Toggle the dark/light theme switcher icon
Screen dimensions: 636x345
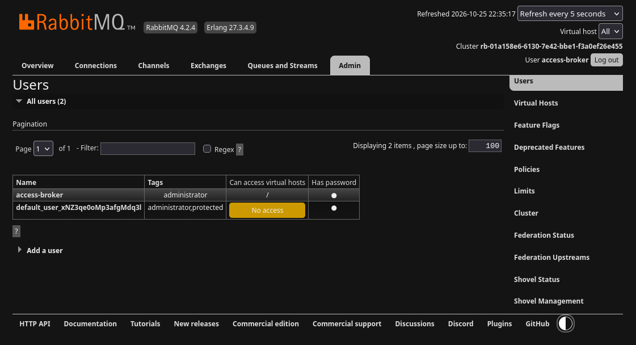[x=566, y=323]
